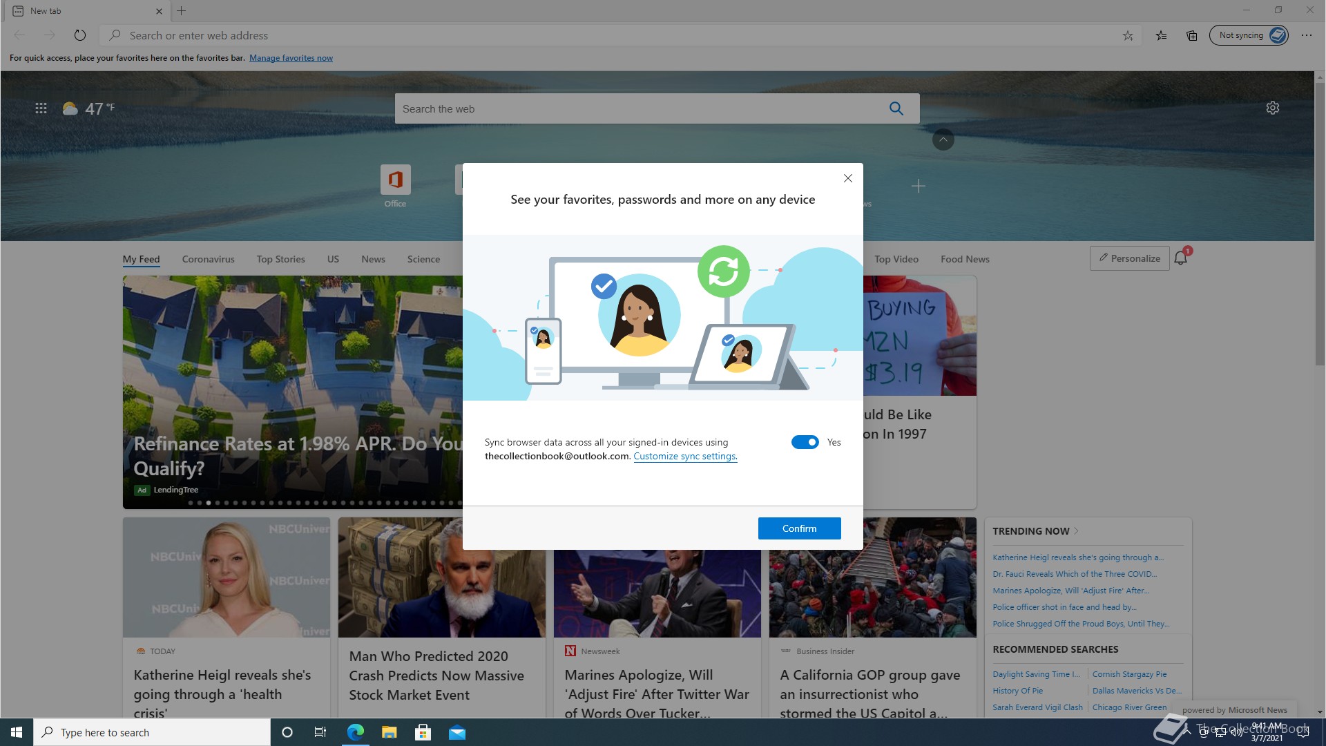Open Microsoft Store from the taskbar
Viewport: 1326px width, 746px height.
pyautogui.click(x=423, y=732)
